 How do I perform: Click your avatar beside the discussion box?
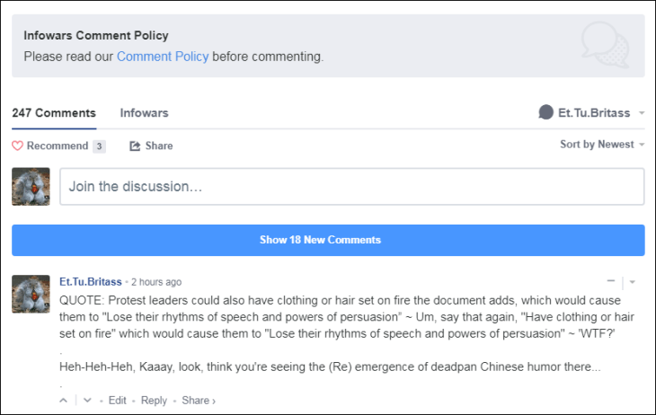[31, 187]
